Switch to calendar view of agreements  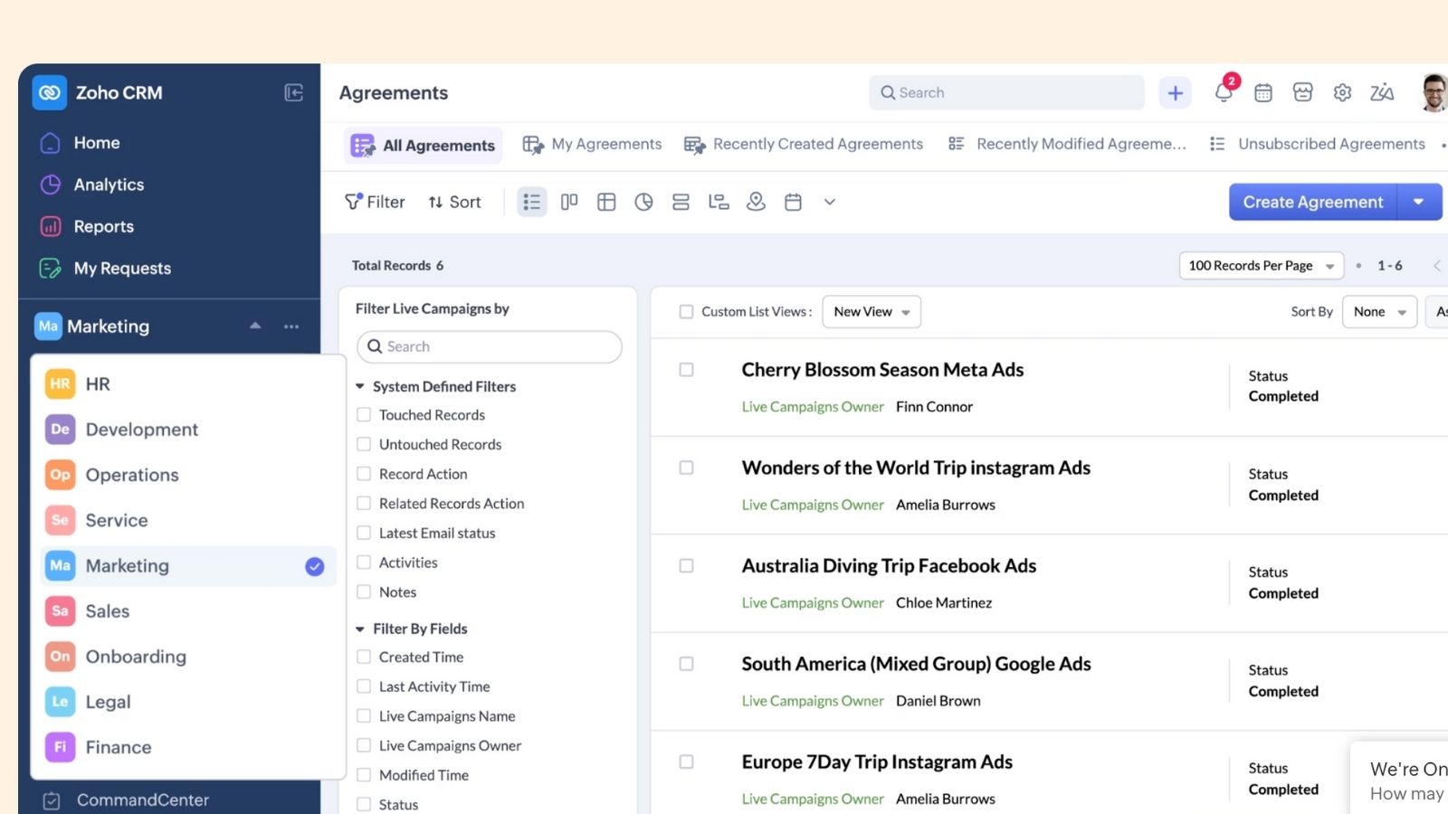794,202
